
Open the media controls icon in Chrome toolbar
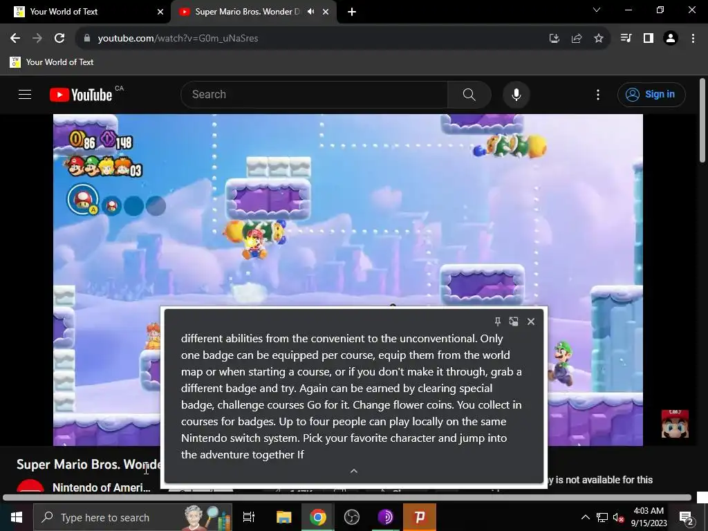coord(626,39)
